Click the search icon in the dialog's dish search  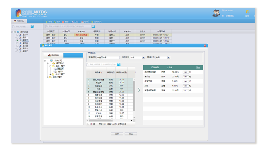[x=119, y=64]
